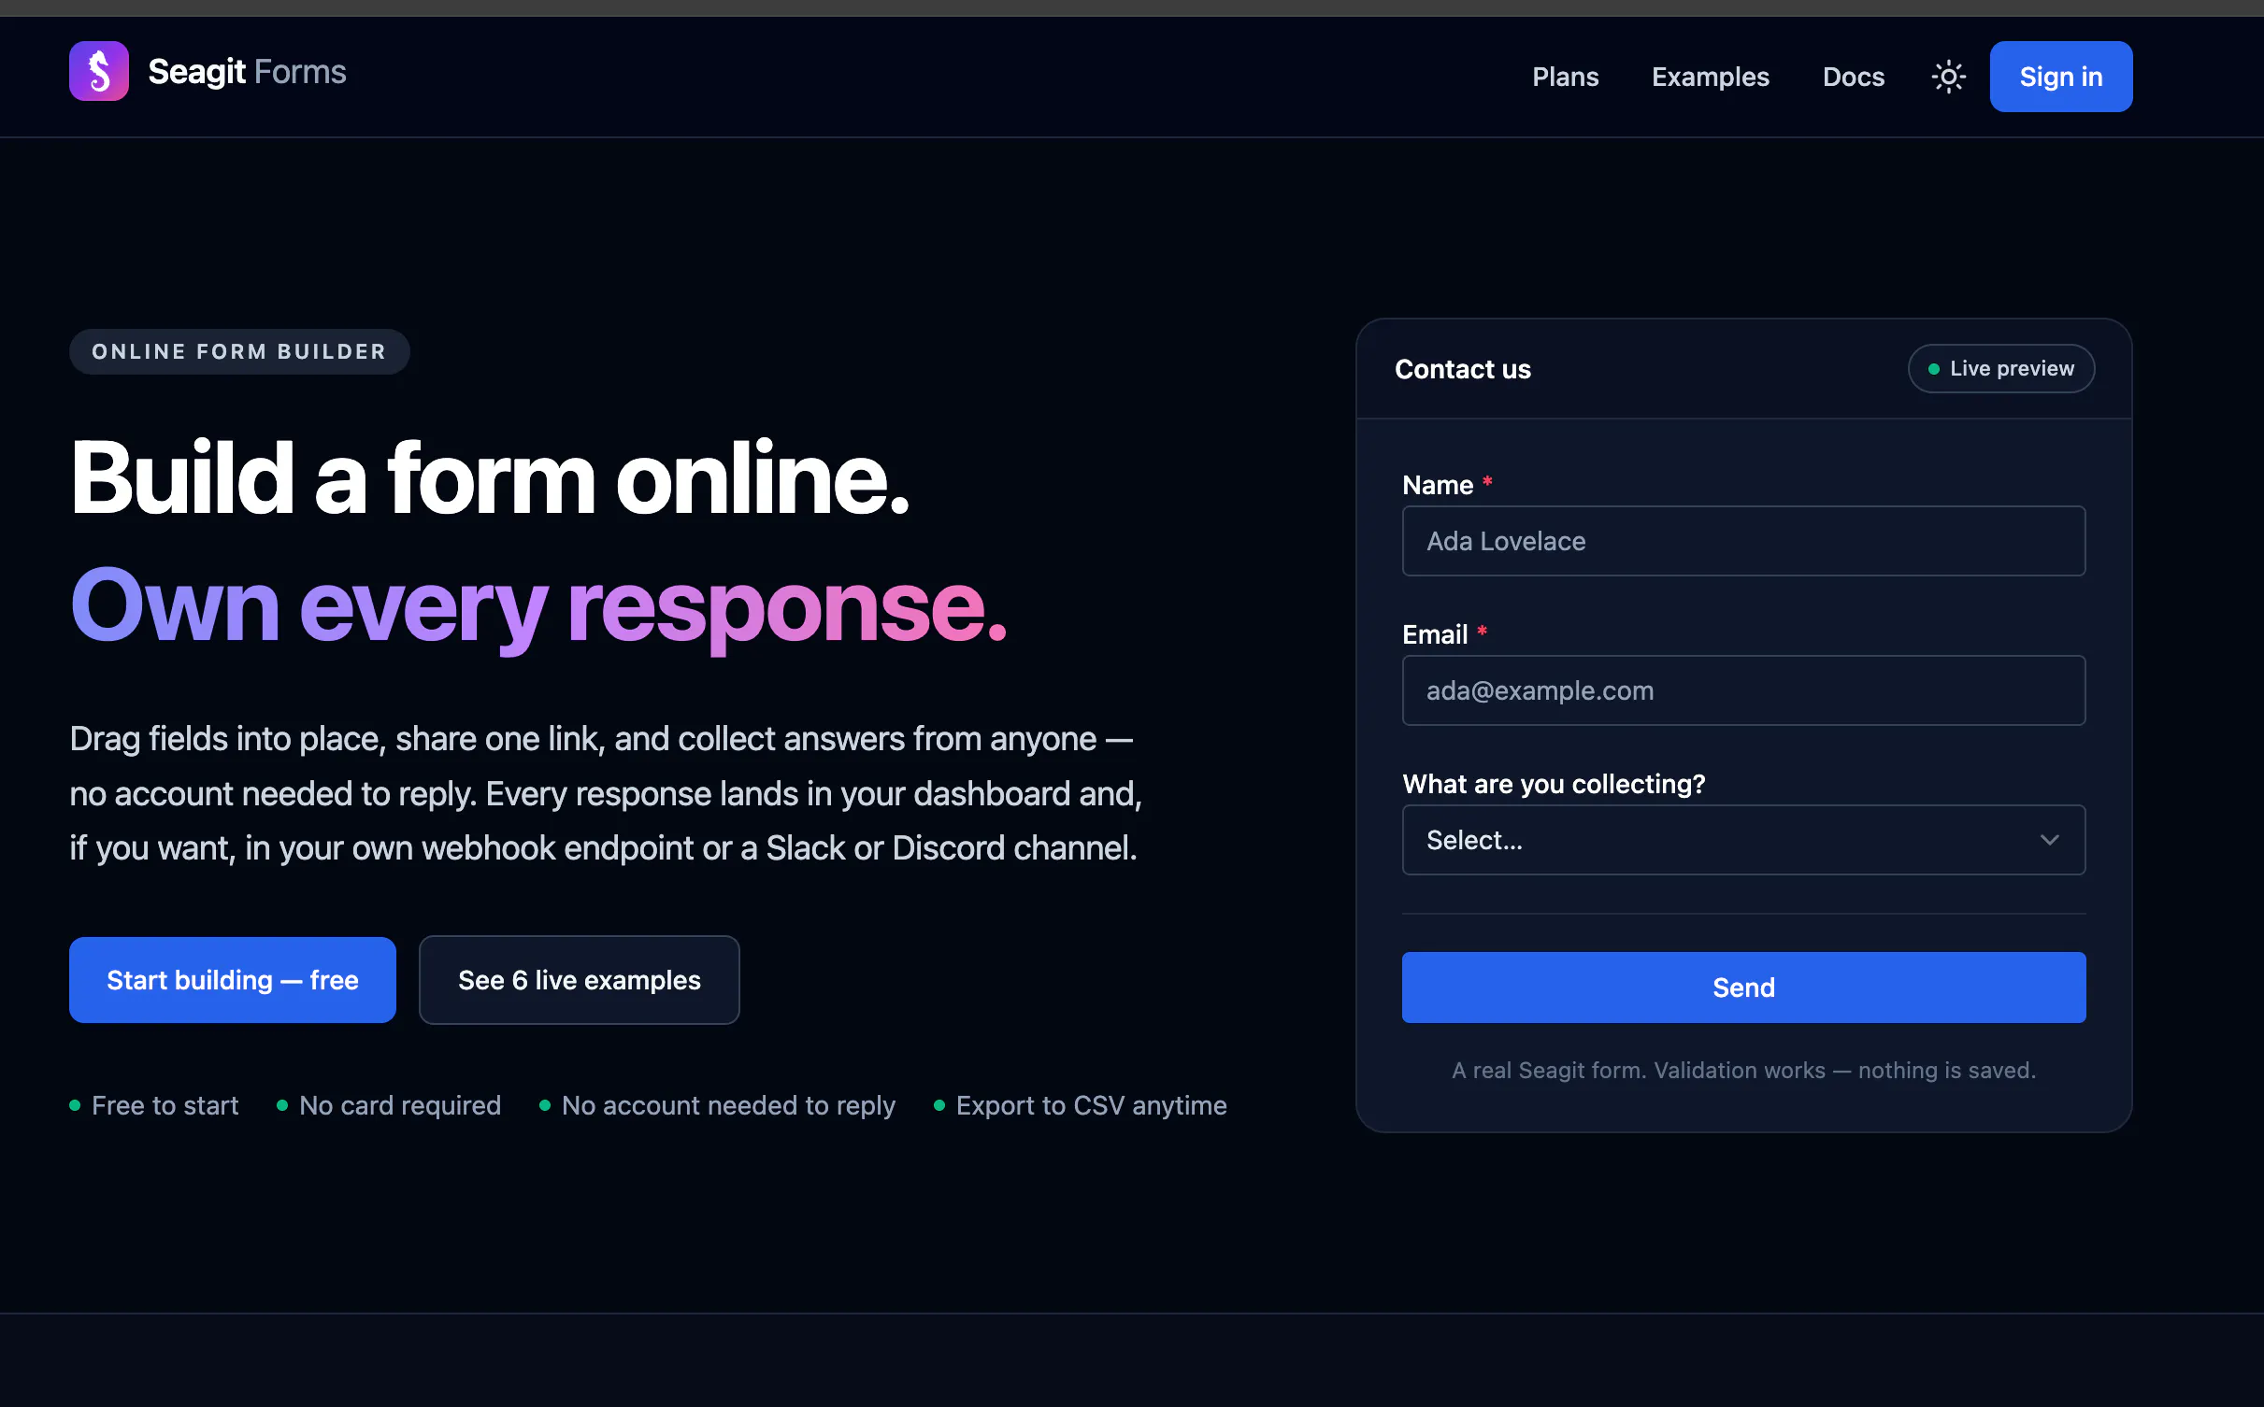The image size is (2264, 1407).
Task: Toggle light theme with the sun icon
Action: (x=1948, y=77)
